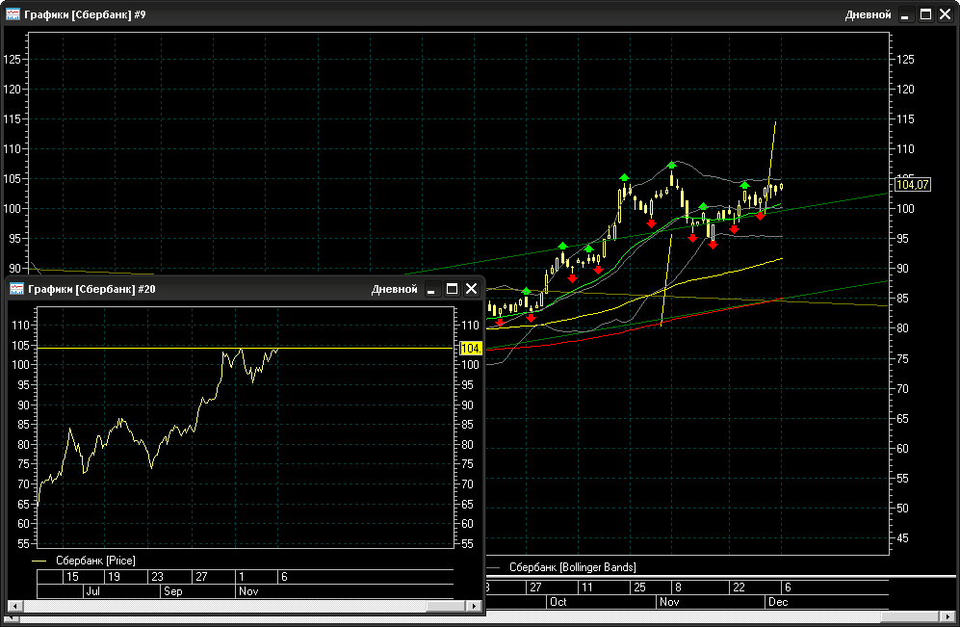Screen dimensions: 960x627
Task: Click the 104,07 current price label
Action: coord(912,184)
